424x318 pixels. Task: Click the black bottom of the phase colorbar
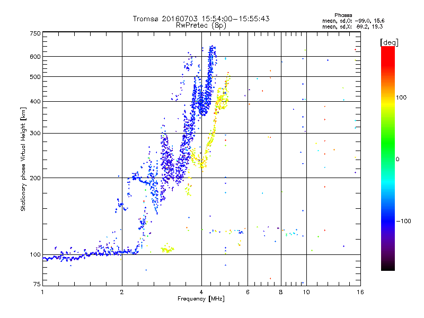click(388, 267)
